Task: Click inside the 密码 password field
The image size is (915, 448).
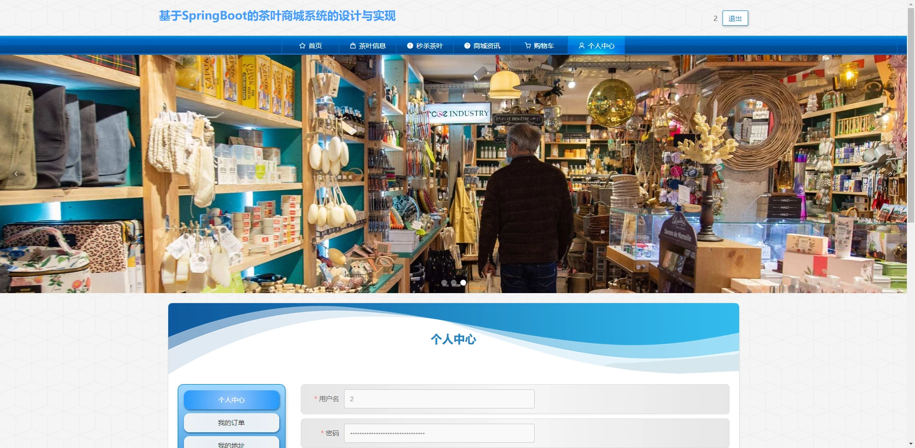Action: click(x=438, y=433)
